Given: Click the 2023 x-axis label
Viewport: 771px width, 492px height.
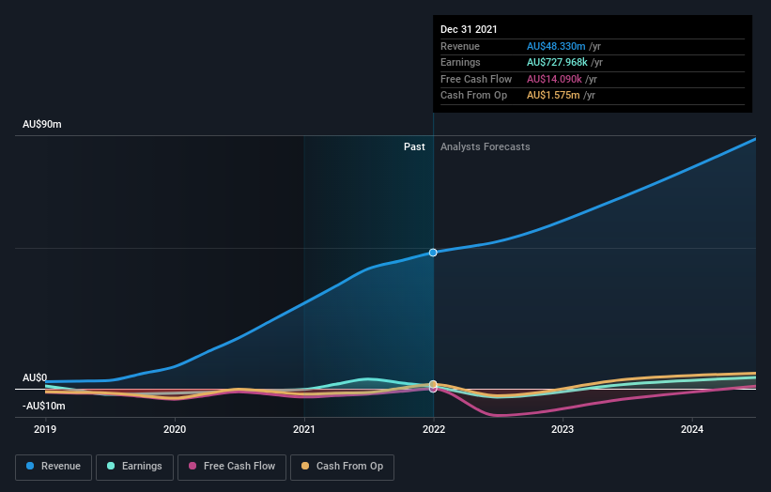Looking at the screenshot, I should tap(563, 430).
